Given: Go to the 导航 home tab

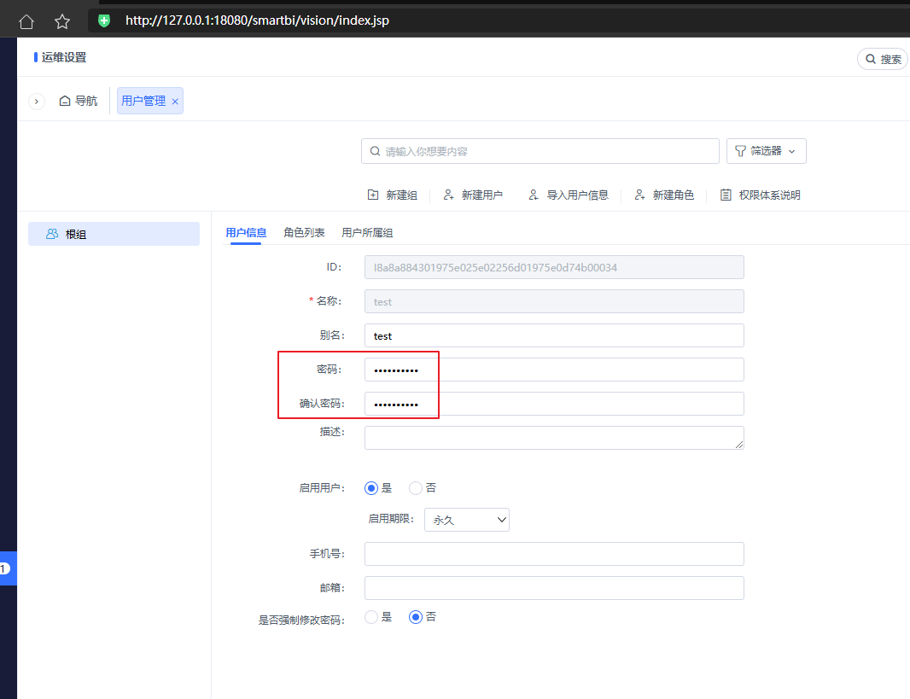Looking at the screenshot, I should (x=79, y=101).
